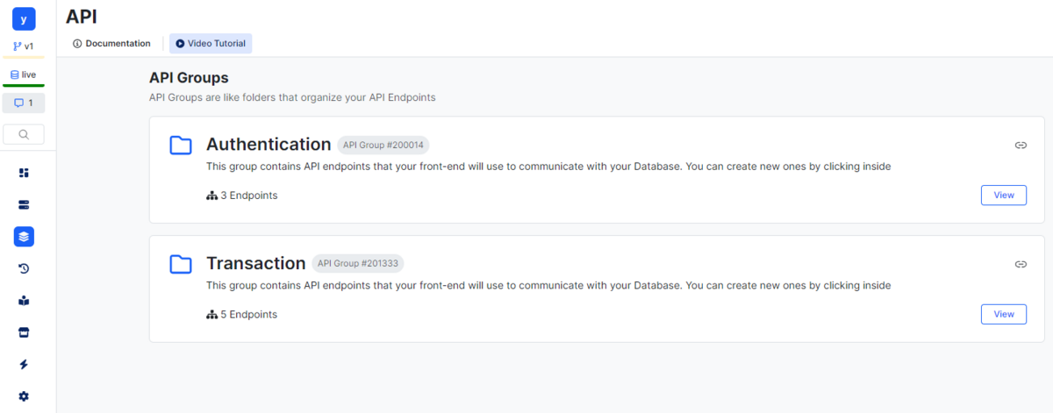Select the highlighted API layers sidebar icon
This screenshot has width=1053, height=413.
(x=24, y=236)
